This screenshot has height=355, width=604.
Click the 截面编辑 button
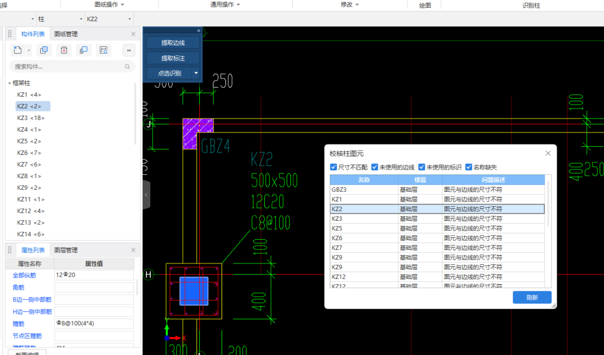tap(27, 352)
